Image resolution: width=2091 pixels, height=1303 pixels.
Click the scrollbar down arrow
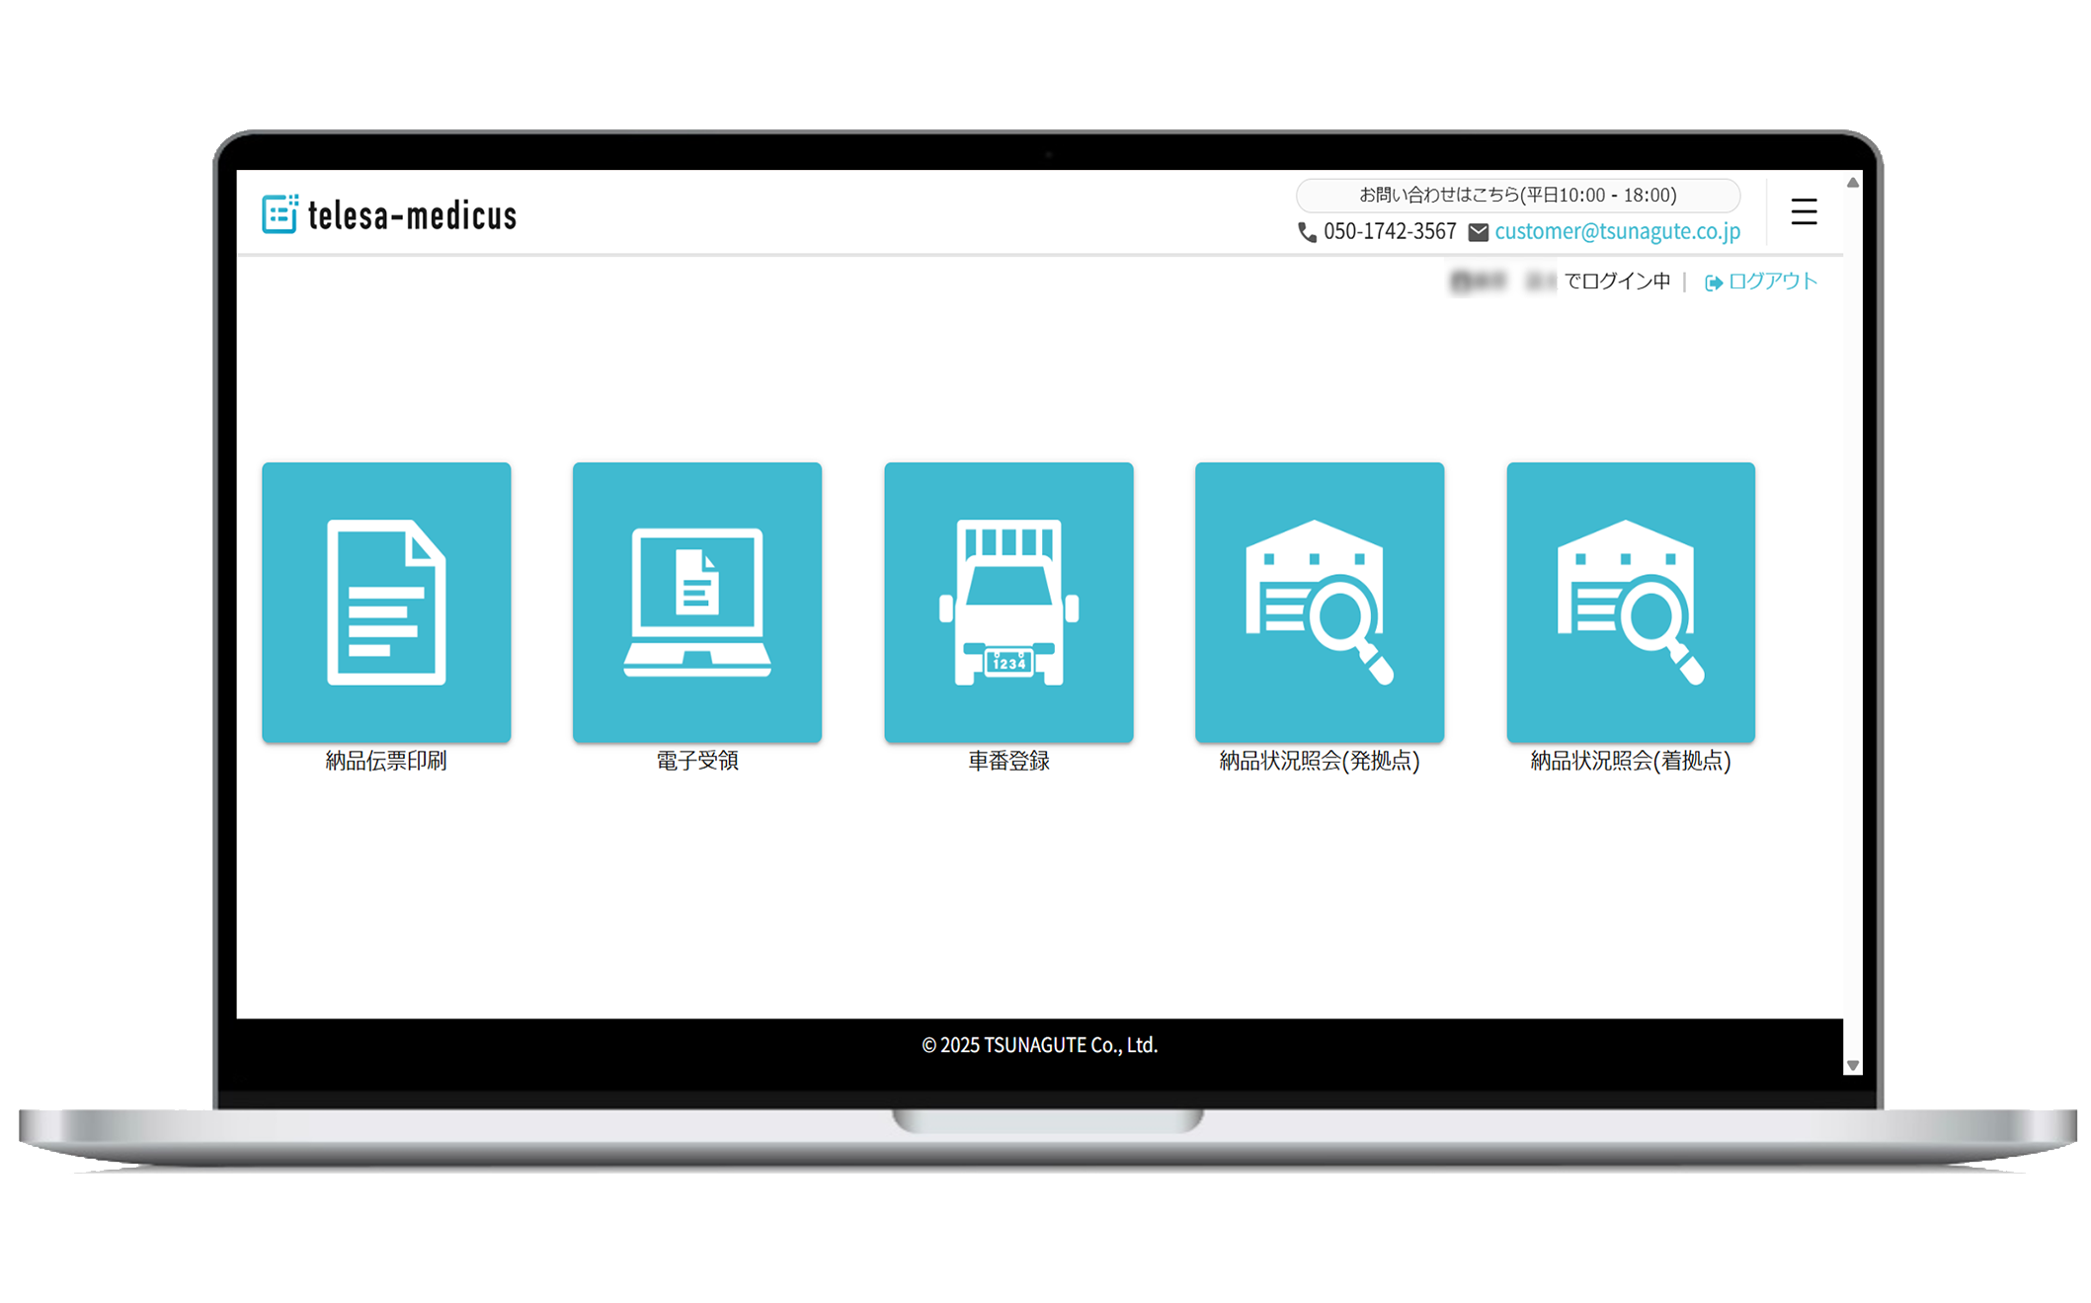tap(1853, 1065)
